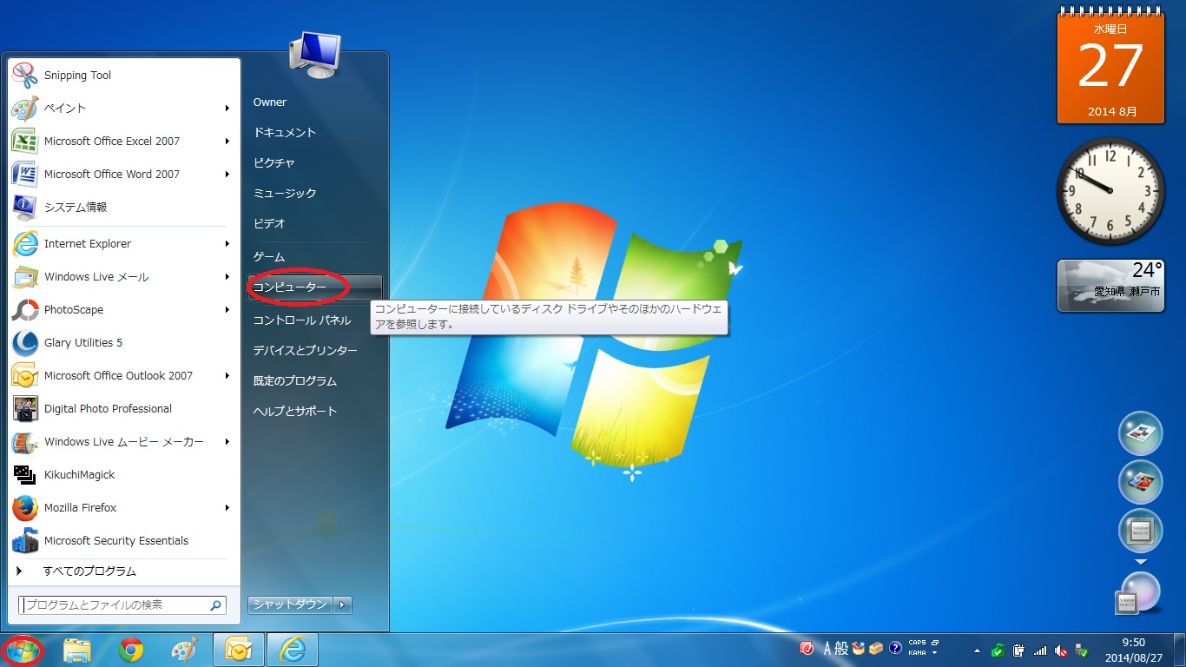Open デバイスとプリンター
This screenshot has width=1186, height=667.
click(314, 351)
